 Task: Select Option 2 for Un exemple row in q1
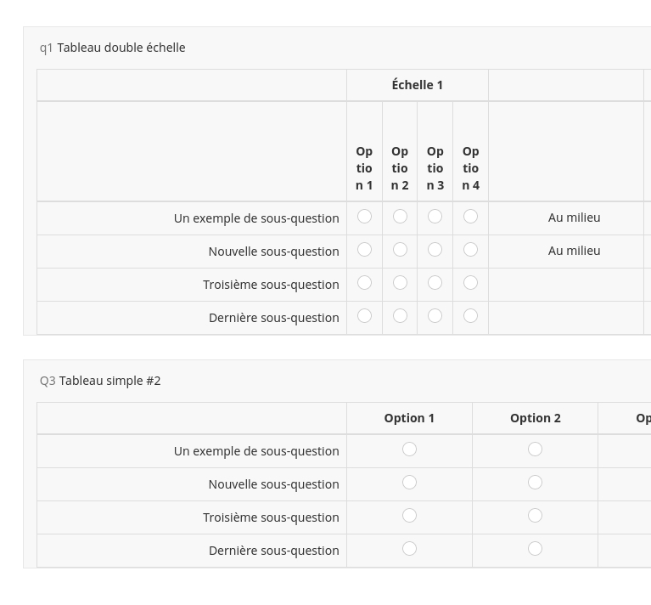click(400, 217)
